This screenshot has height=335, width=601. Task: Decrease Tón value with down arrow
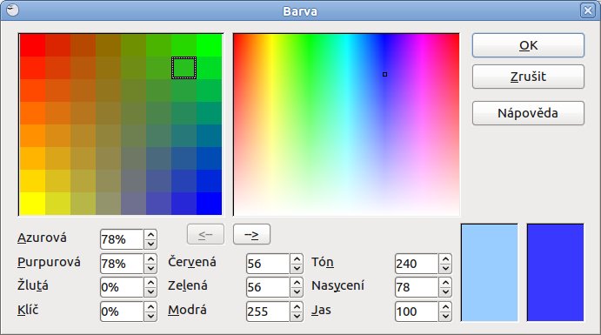445,268
